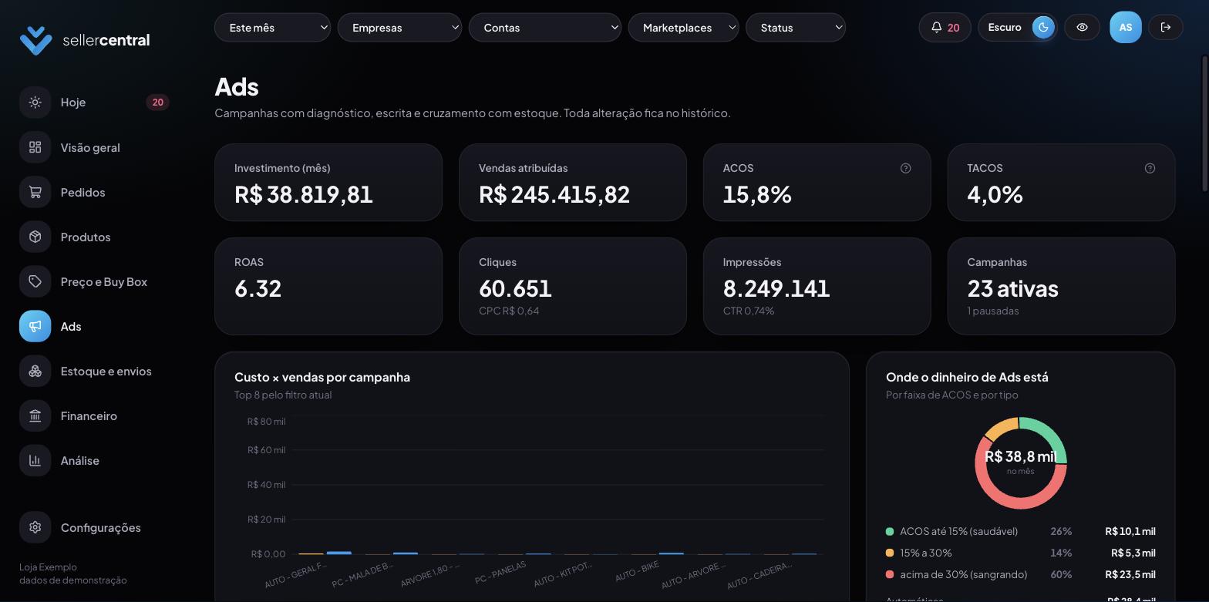Click the tag icon for Preço e Buy Box
The image size is (1209, 602).
tap(35, 281)
